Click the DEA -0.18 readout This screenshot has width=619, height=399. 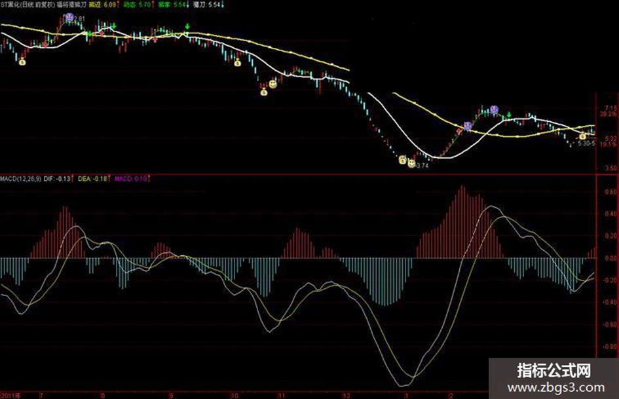(x=93, y=179)
